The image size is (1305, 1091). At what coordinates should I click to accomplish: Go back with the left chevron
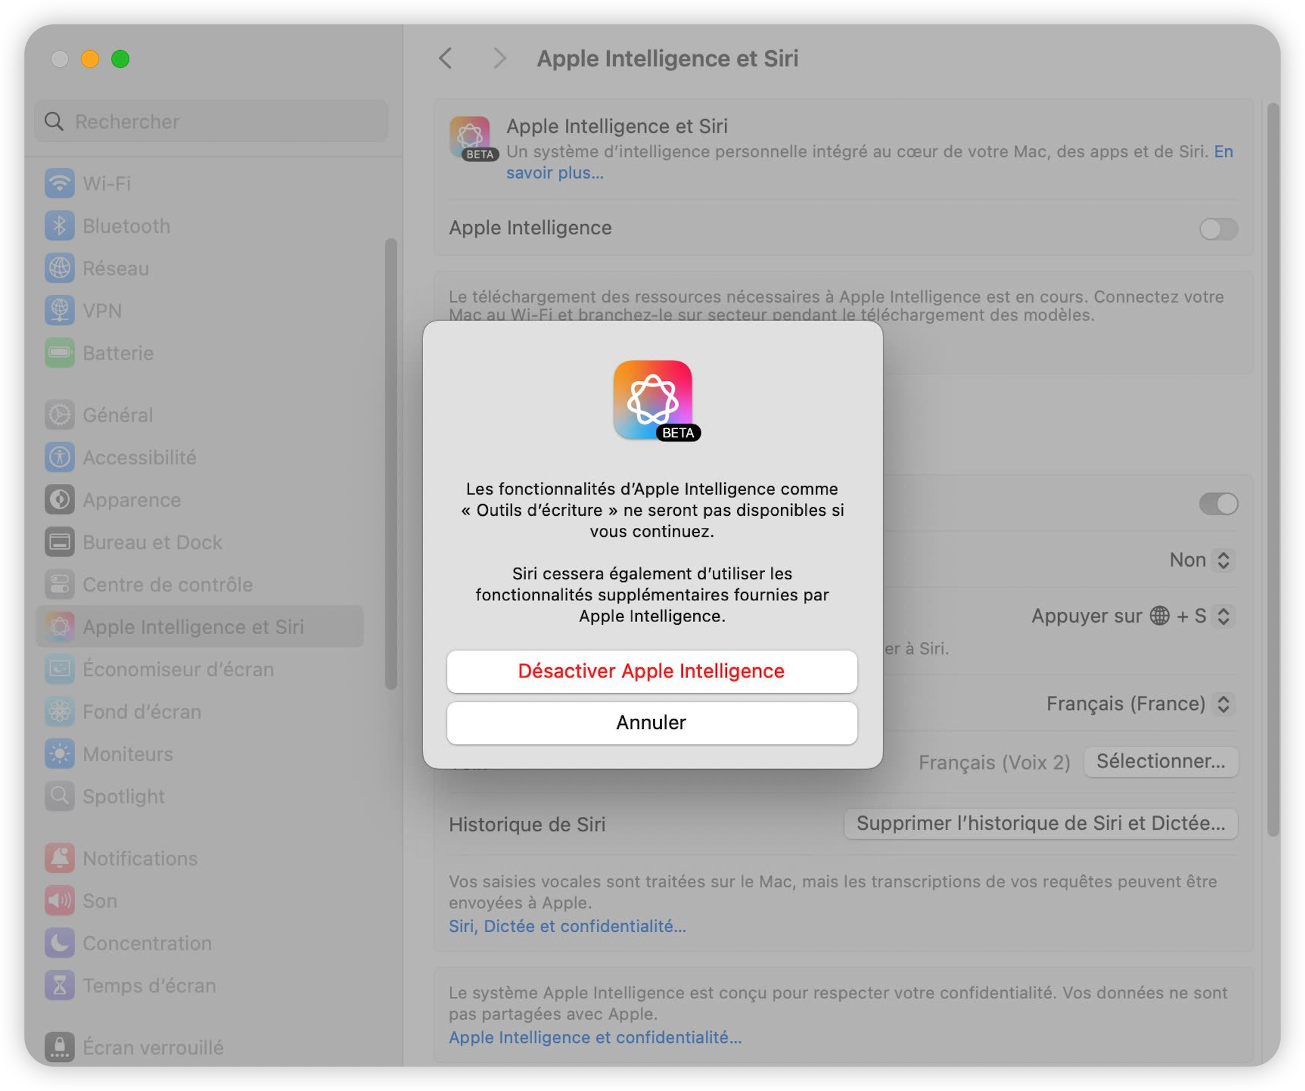tap(445, 59)
